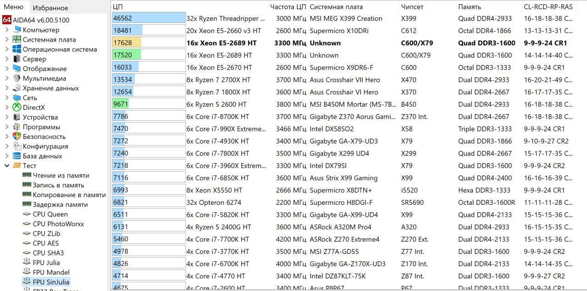Expand the Системная плата node arrow
The width and height of the screenshot is (587, 291).
tap(7, 39)
